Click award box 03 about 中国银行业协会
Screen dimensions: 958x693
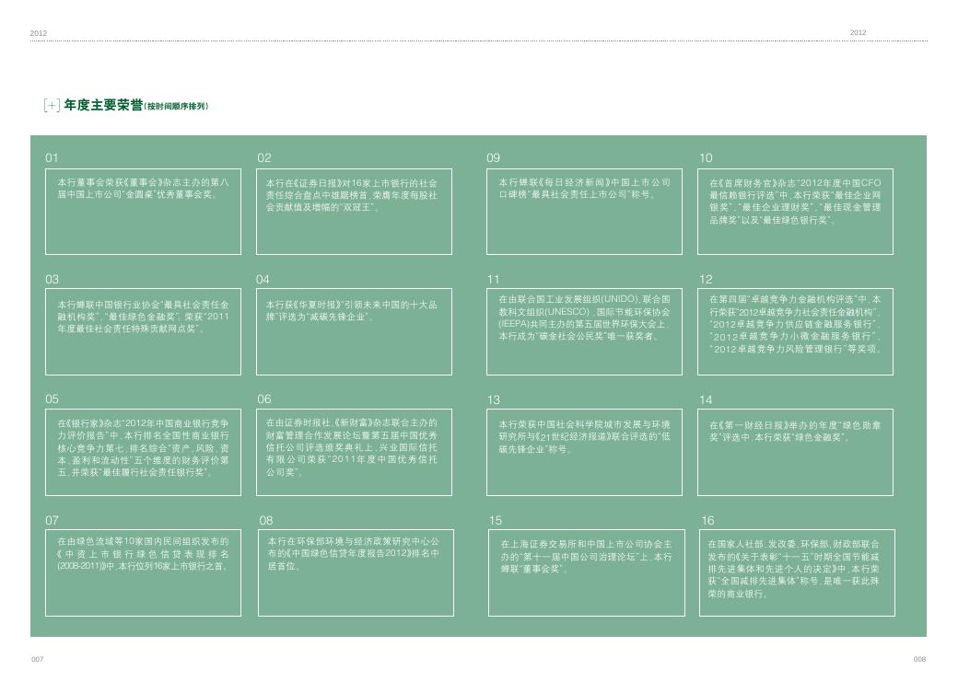point(143,331)
